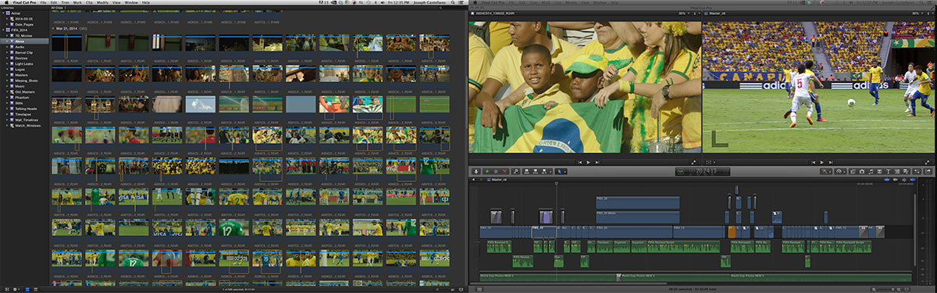Toggle the Timeline Index button
The height and width of the screenshot is (293, 937).
(479, 289)
